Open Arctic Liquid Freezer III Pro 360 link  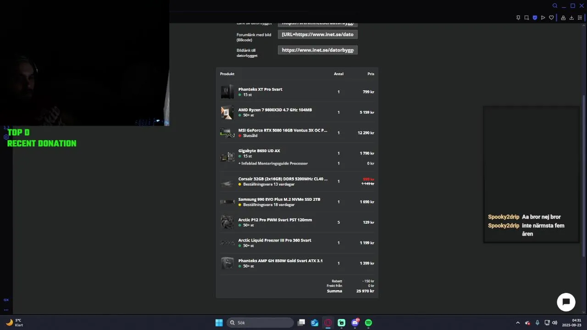(275, 240)
